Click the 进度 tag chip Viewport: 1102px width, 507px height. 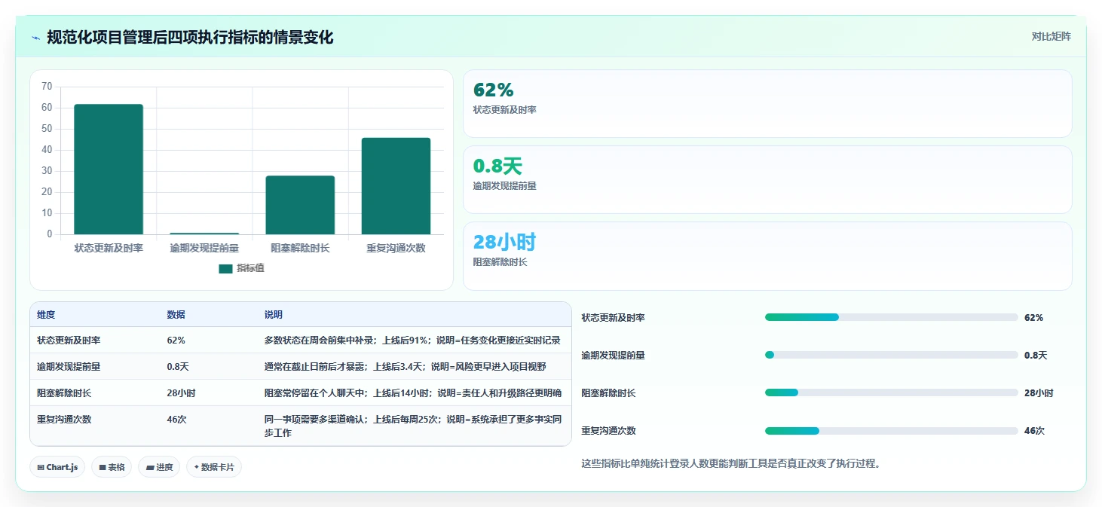click(159, 467)
